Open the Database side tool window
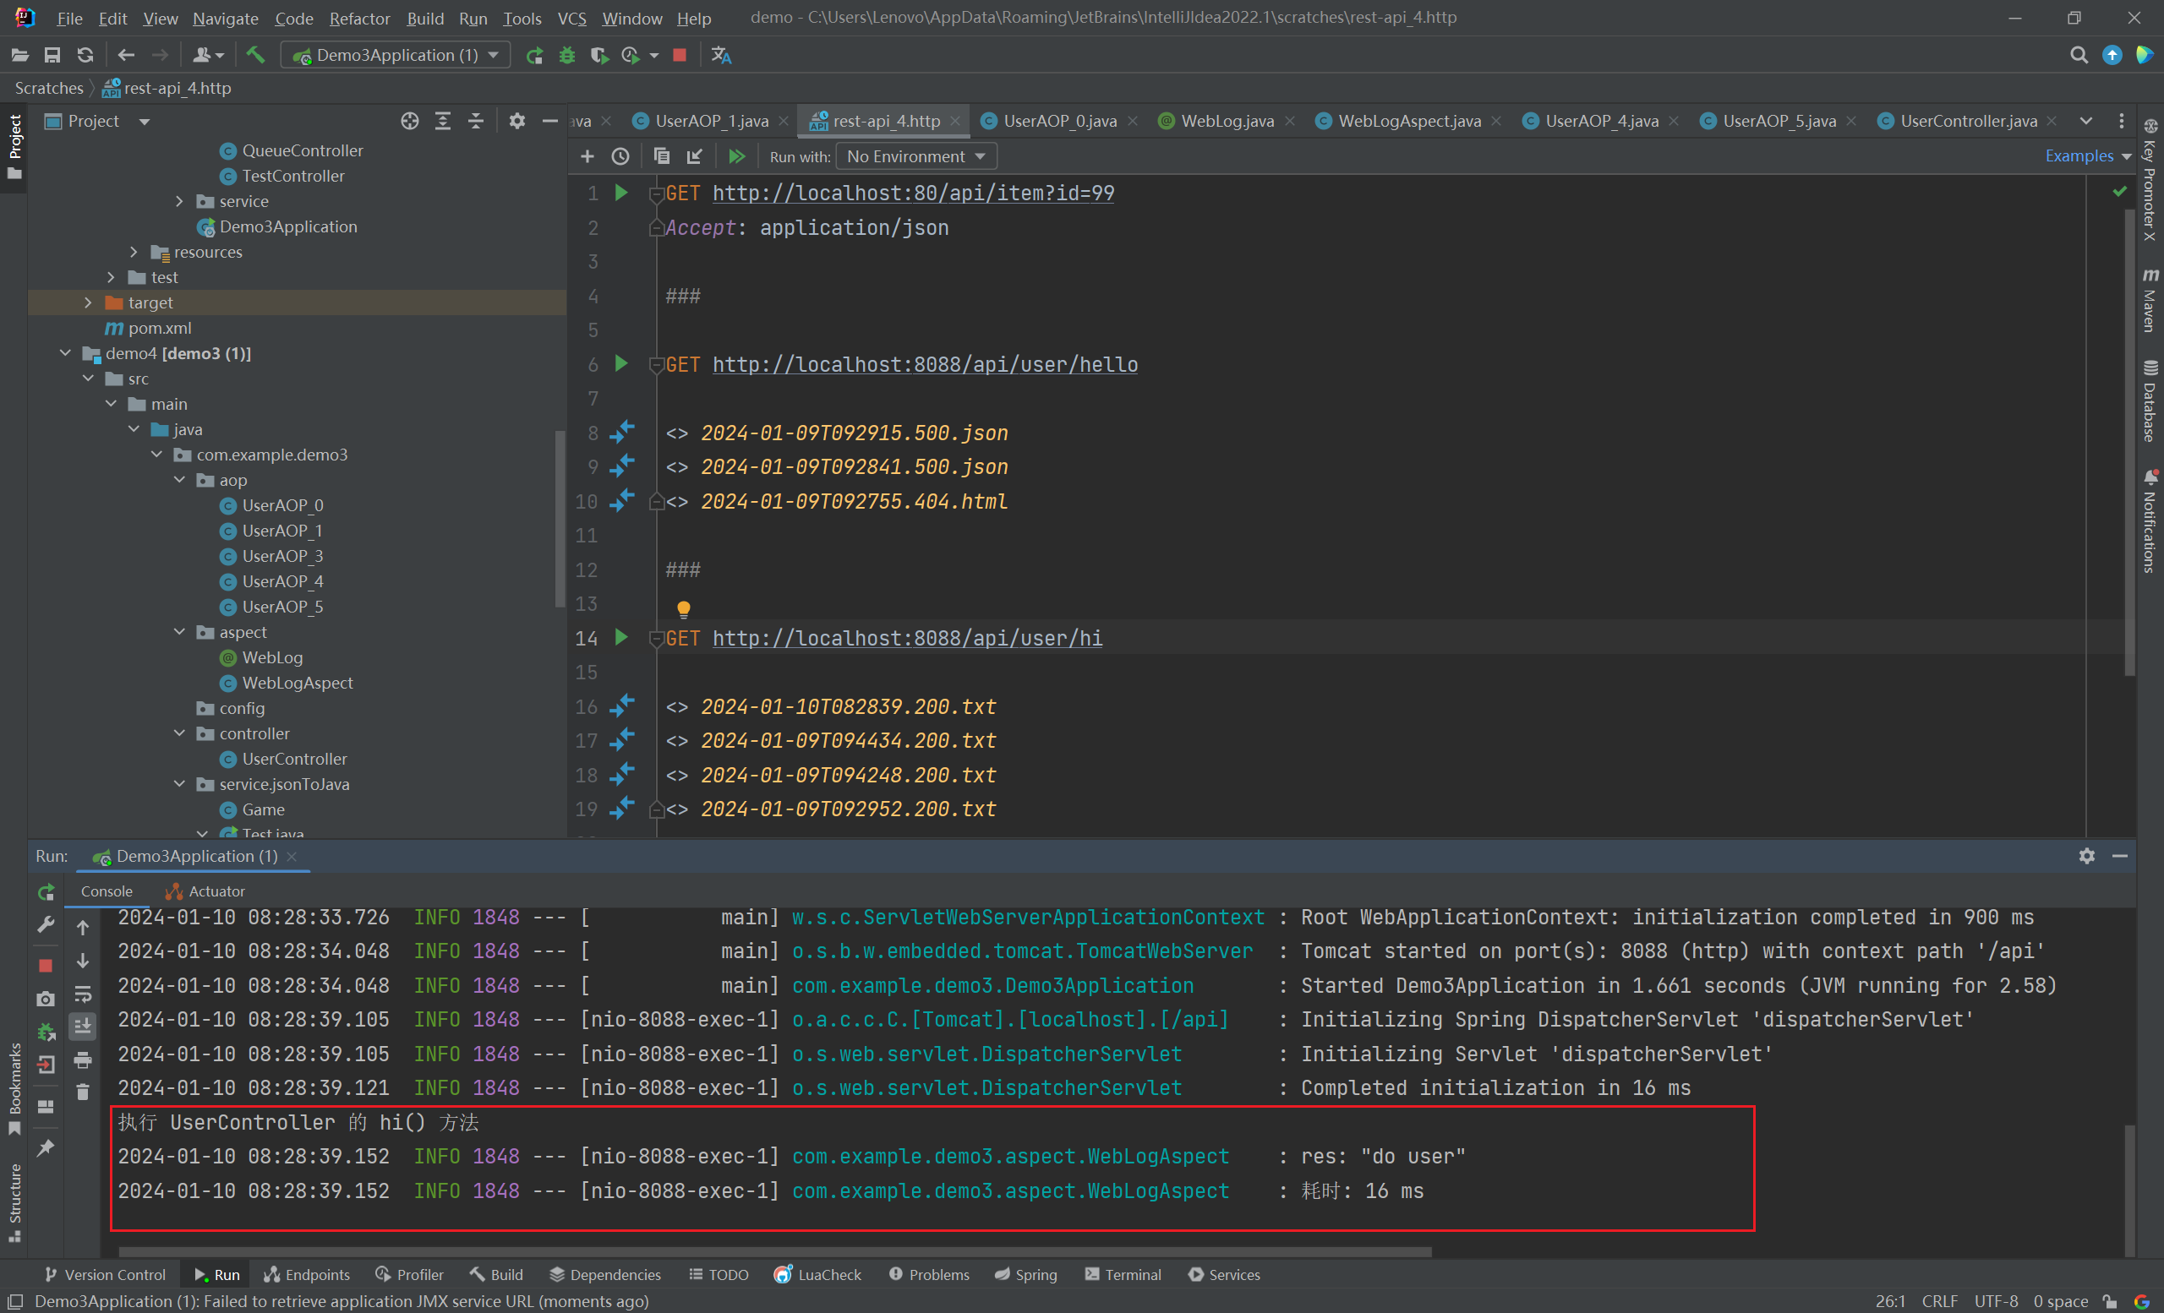Screen dimensions: 2164x1313 click(x=2149, y=400)
